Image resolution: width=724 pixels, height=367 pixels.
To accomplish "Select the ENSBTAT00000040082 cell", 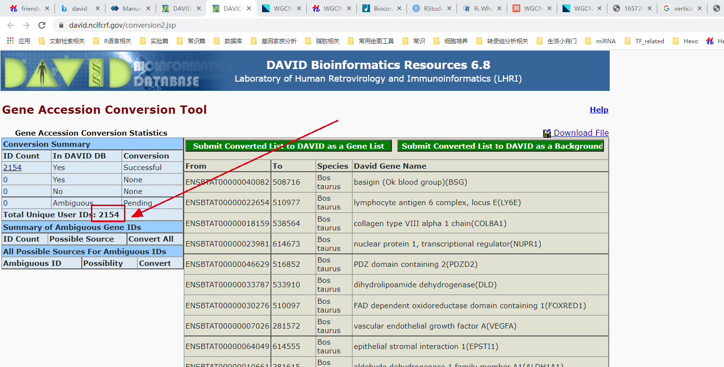I will tap(227, 182).
